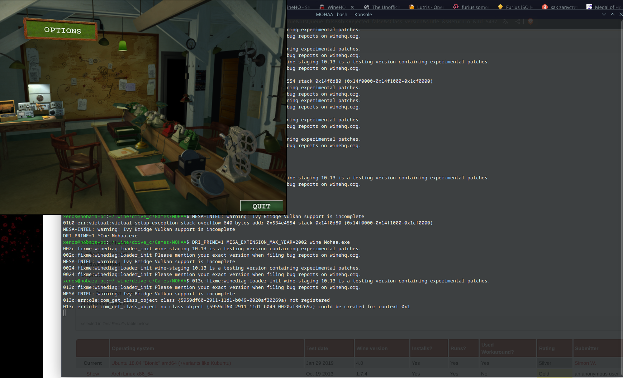The width and height of the screenshot is (623, 378).
Task: Click the browser share icon in the address bar
Action: pos(518,21)
